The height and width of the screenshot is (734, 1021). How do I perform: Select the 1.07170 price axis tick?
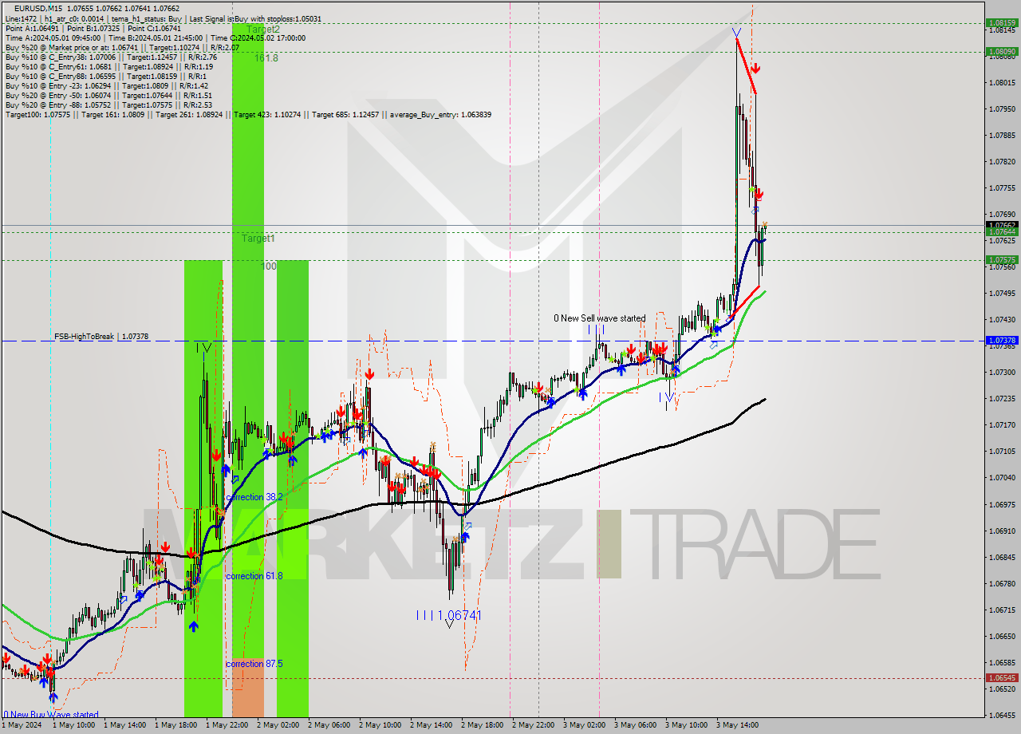pos(1001,424)
